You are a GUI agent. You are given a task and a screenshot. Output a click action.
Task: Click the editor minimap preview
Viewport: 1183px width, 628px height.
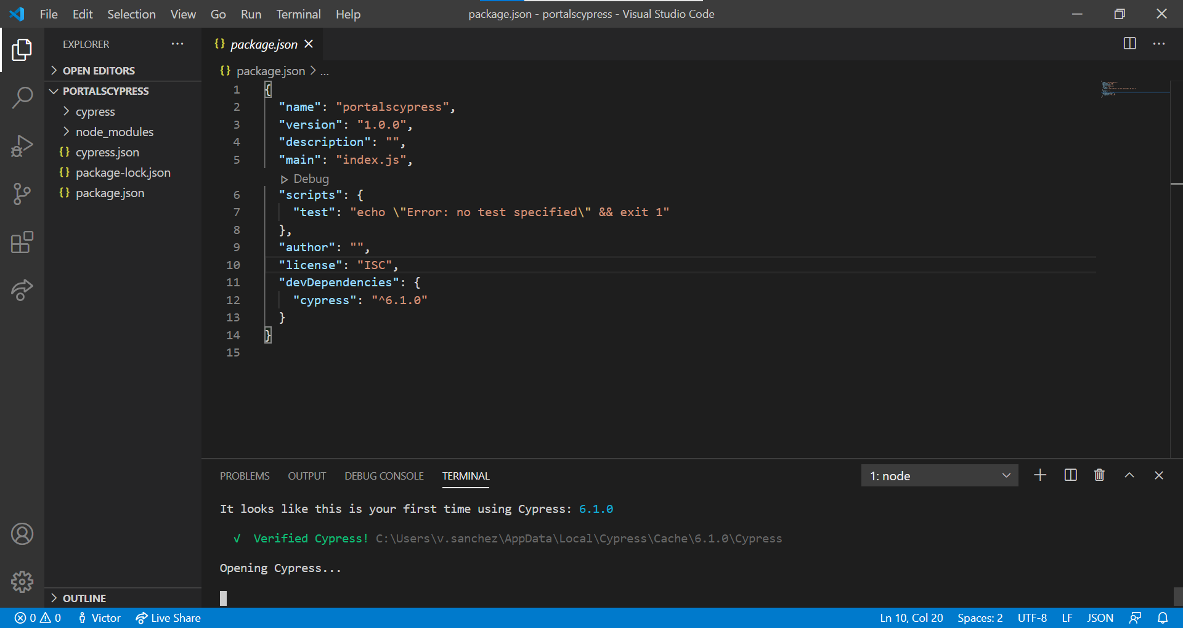1135,89
